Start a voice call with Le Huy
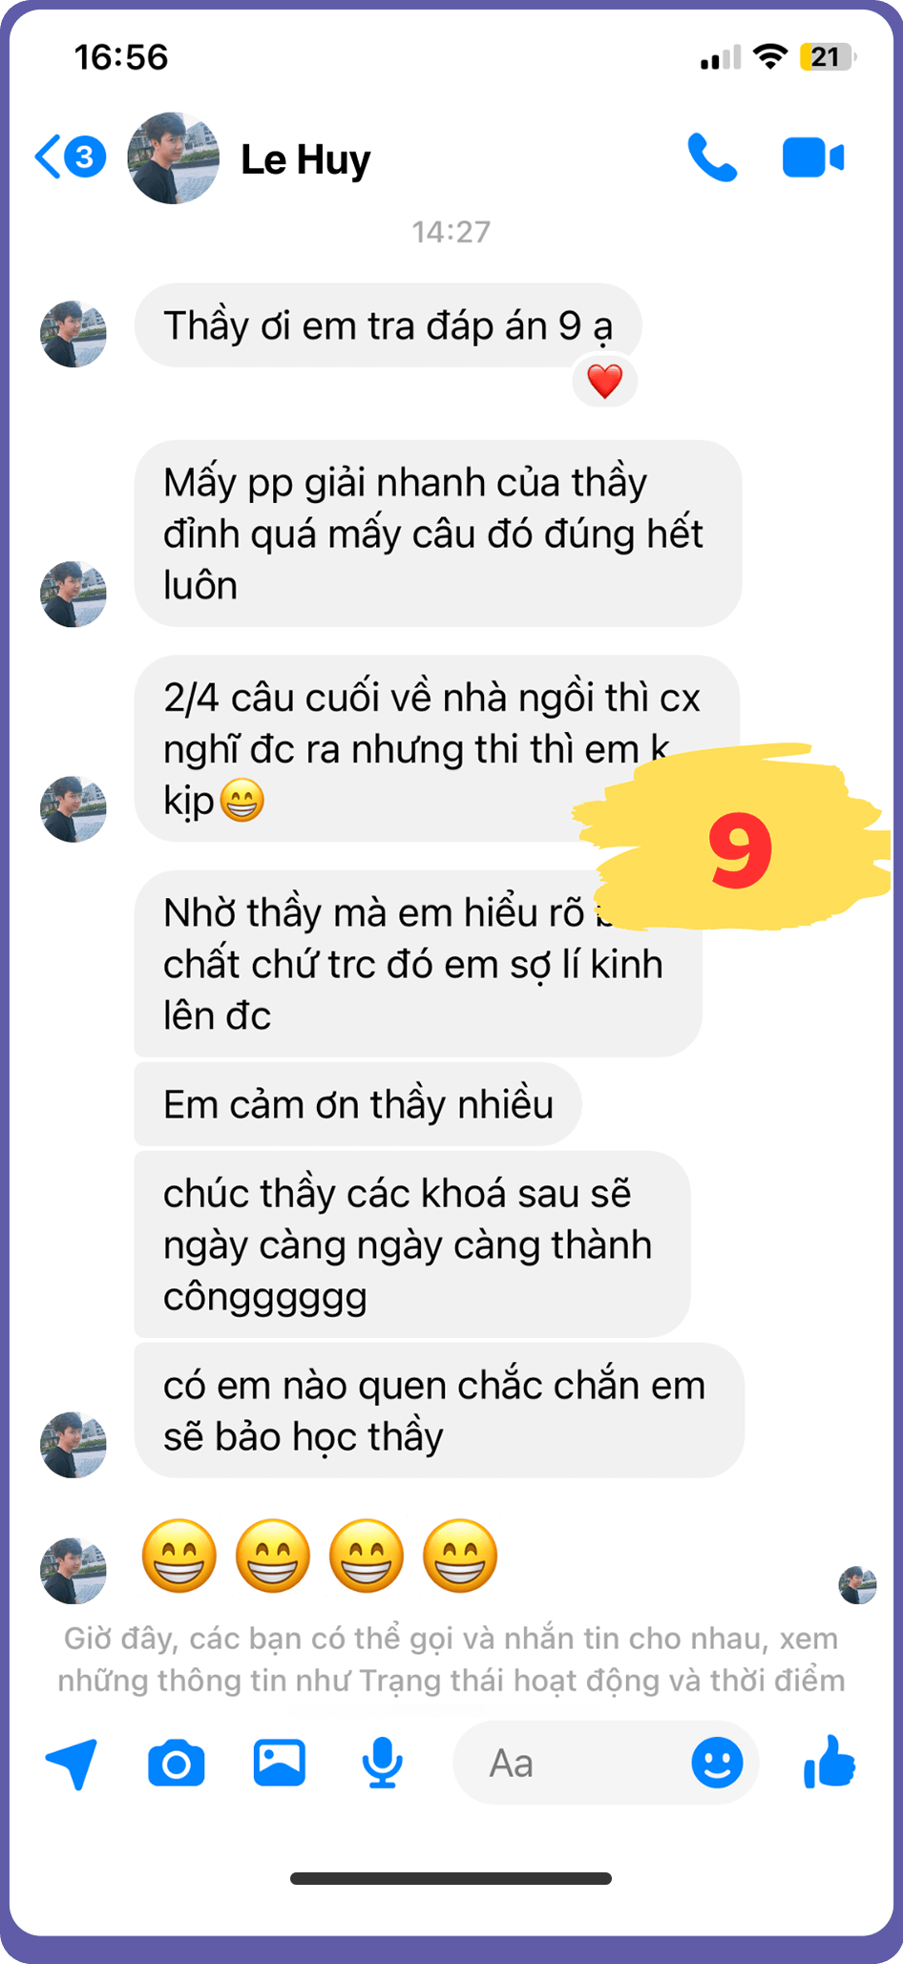Image resolution: width=903 pixels, height=1964 pixels. click(712, 157)
